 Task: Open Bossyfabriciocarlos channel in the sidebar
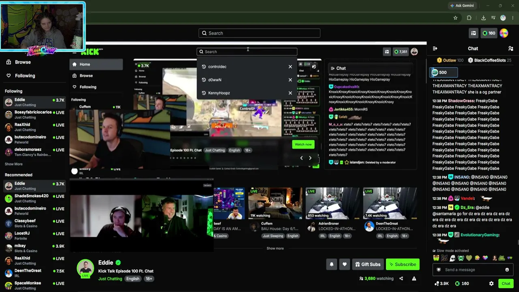click(34, 115)
